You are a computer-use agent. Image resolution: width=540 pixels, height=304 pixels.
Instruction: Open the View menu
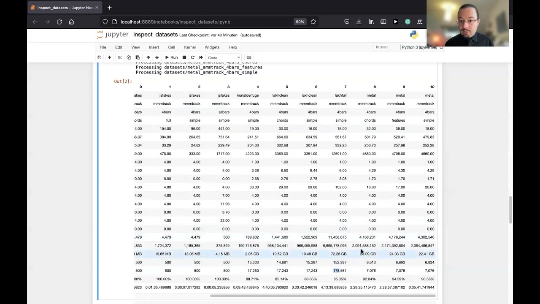point(135,47)
